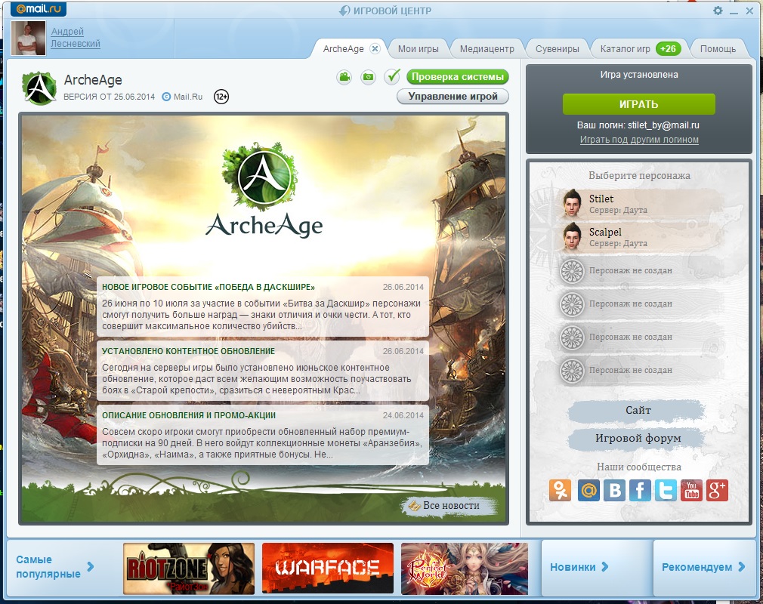Expand the Рекомендуем games section
763x604 pixels.
[x=703, y=567]
